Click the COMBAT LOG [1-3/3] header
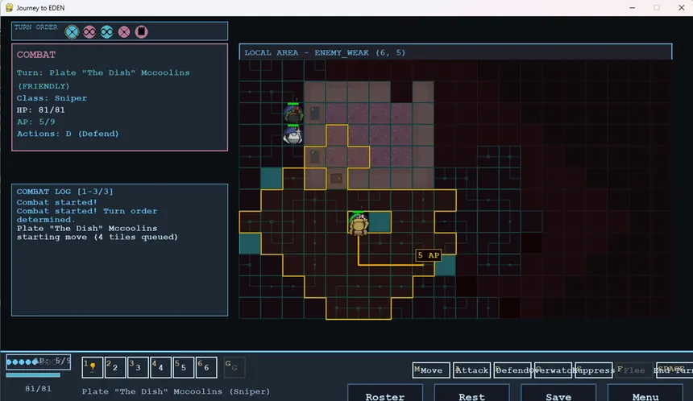 (x=64, y=192)
